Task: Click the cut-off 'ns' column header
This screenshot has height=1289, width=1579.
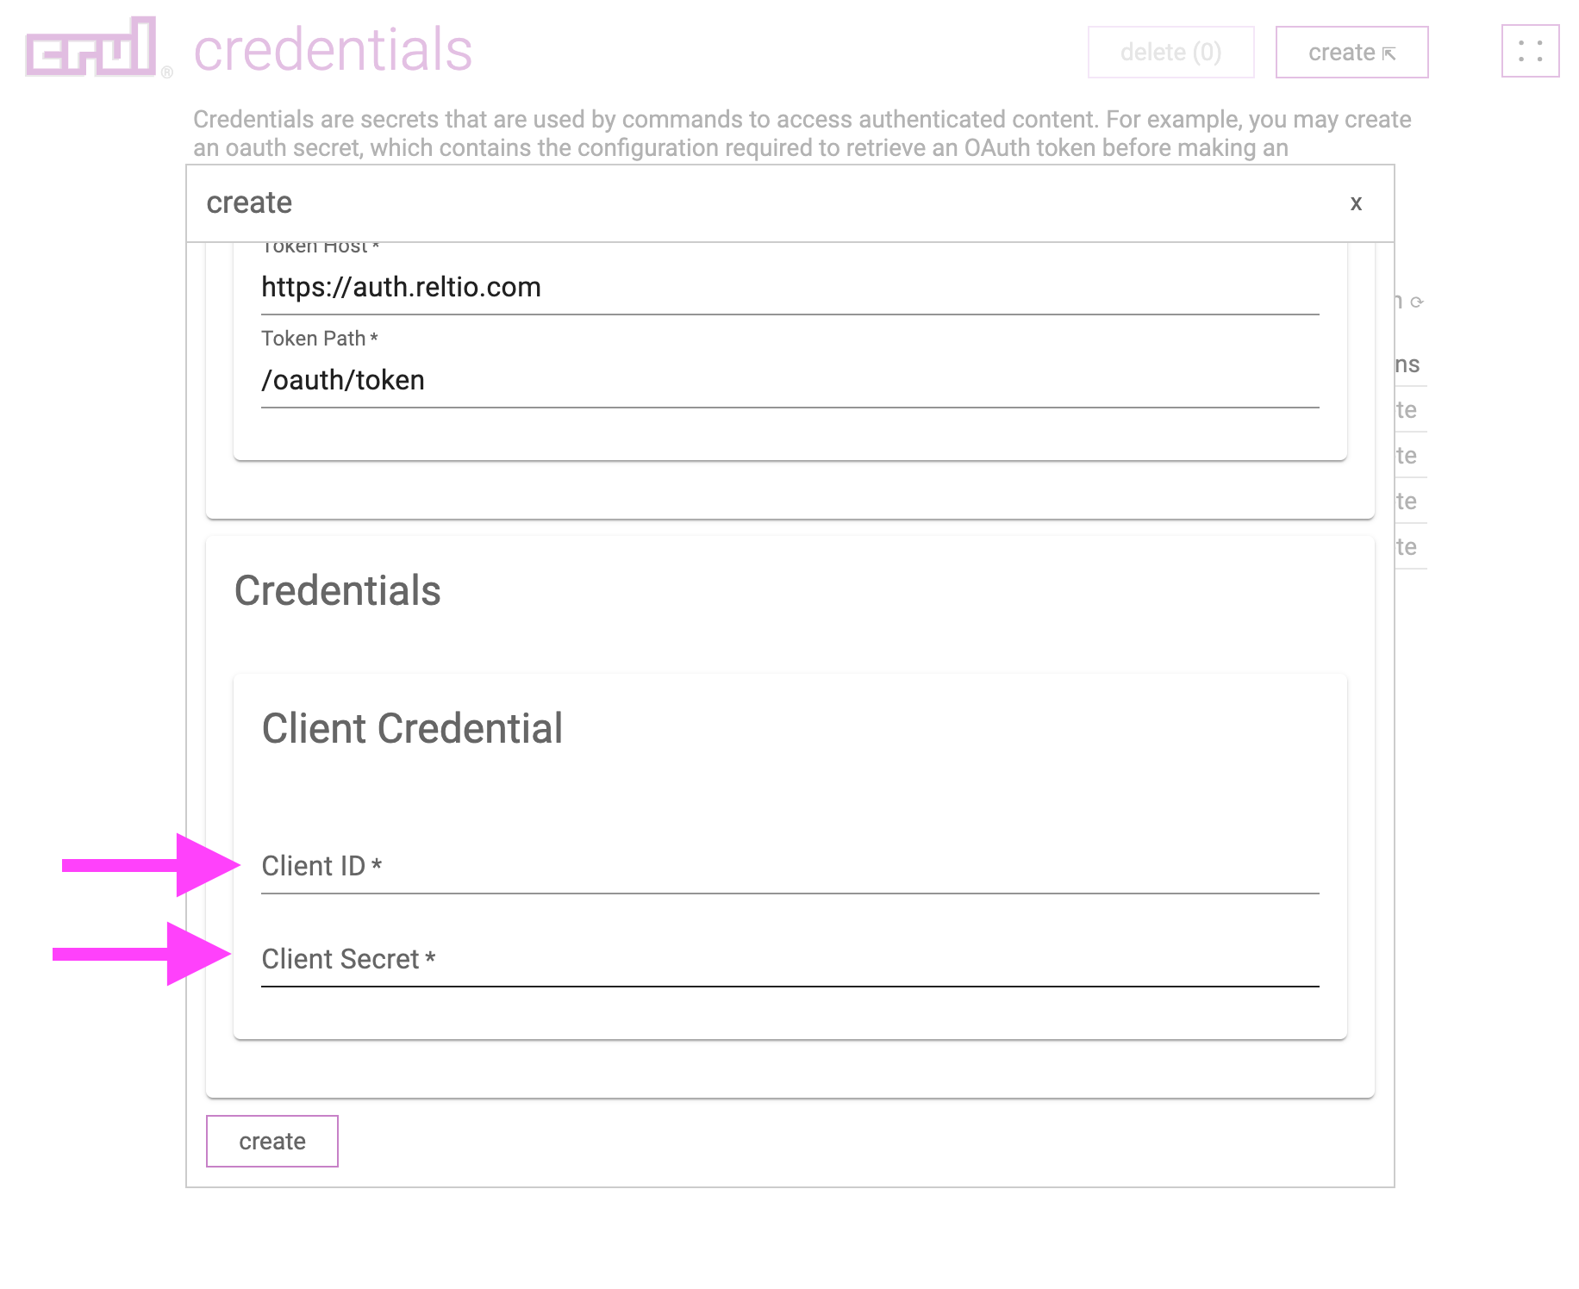Action: coord(1407,364)
